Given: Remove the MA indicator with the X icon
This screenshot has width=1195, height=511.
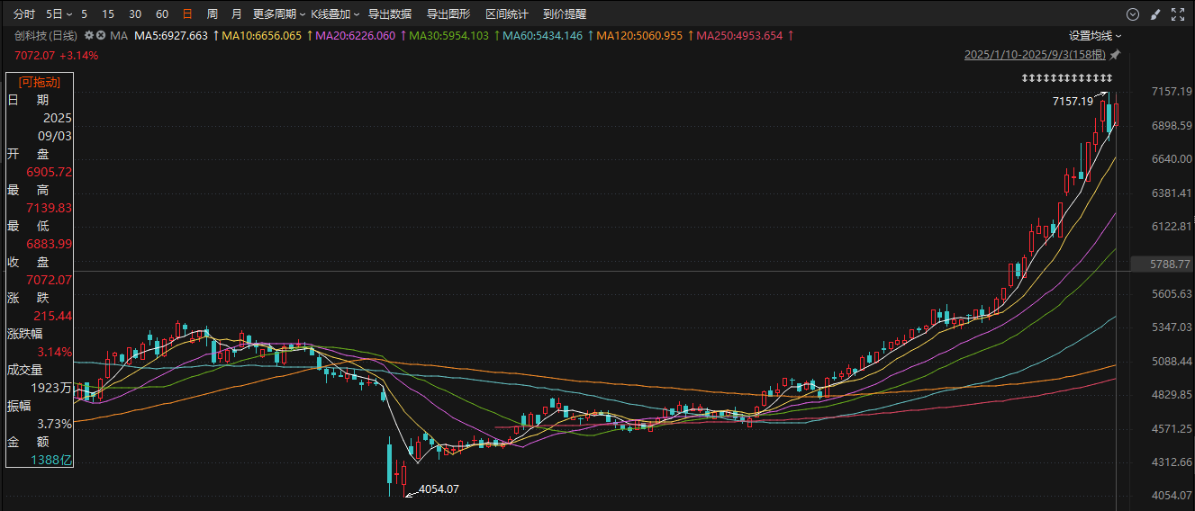Looking at the screenshot, I should click(101, 35).
